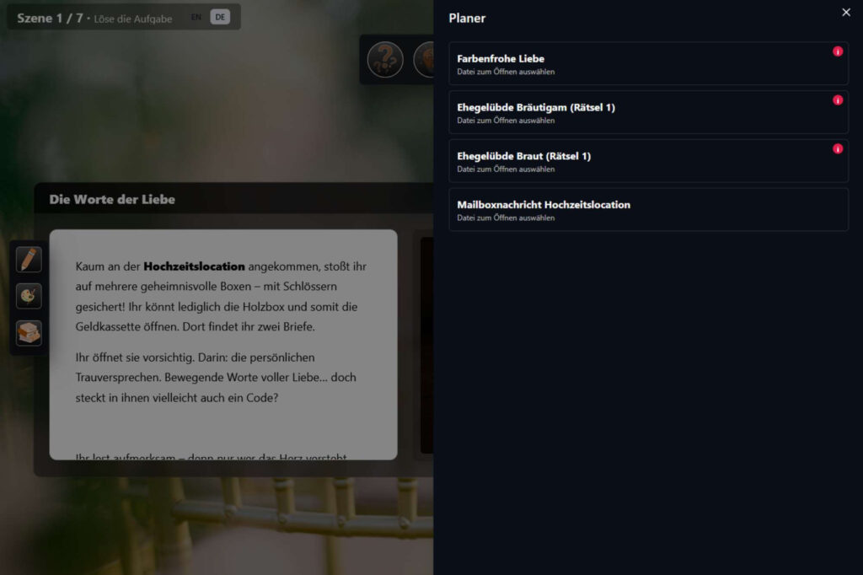Close the Planer panel
Image resolution: width=863 pixels, height=575 pixels.
(x=846, y=13)
